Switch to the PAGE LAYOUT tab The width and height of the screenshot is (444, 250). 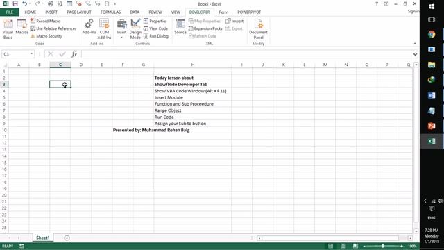pos(79,12)
